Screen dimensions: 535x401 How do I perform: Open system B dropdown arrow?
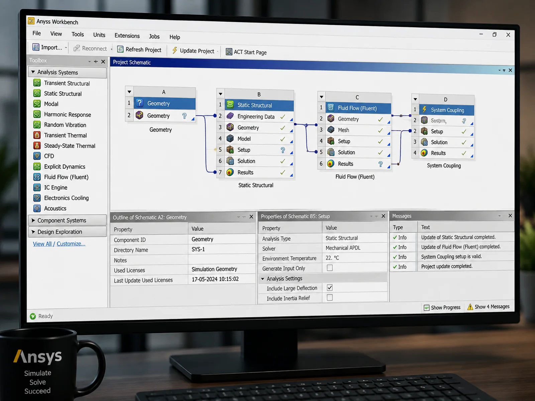[220, 94]
